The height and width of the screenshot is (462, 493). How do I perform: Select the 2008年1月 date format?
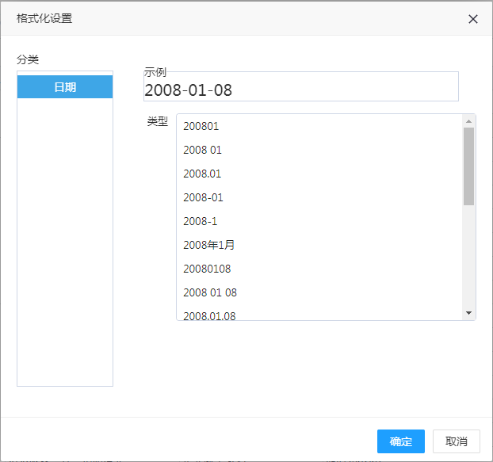pyautogui.click(x=208, y=245)
